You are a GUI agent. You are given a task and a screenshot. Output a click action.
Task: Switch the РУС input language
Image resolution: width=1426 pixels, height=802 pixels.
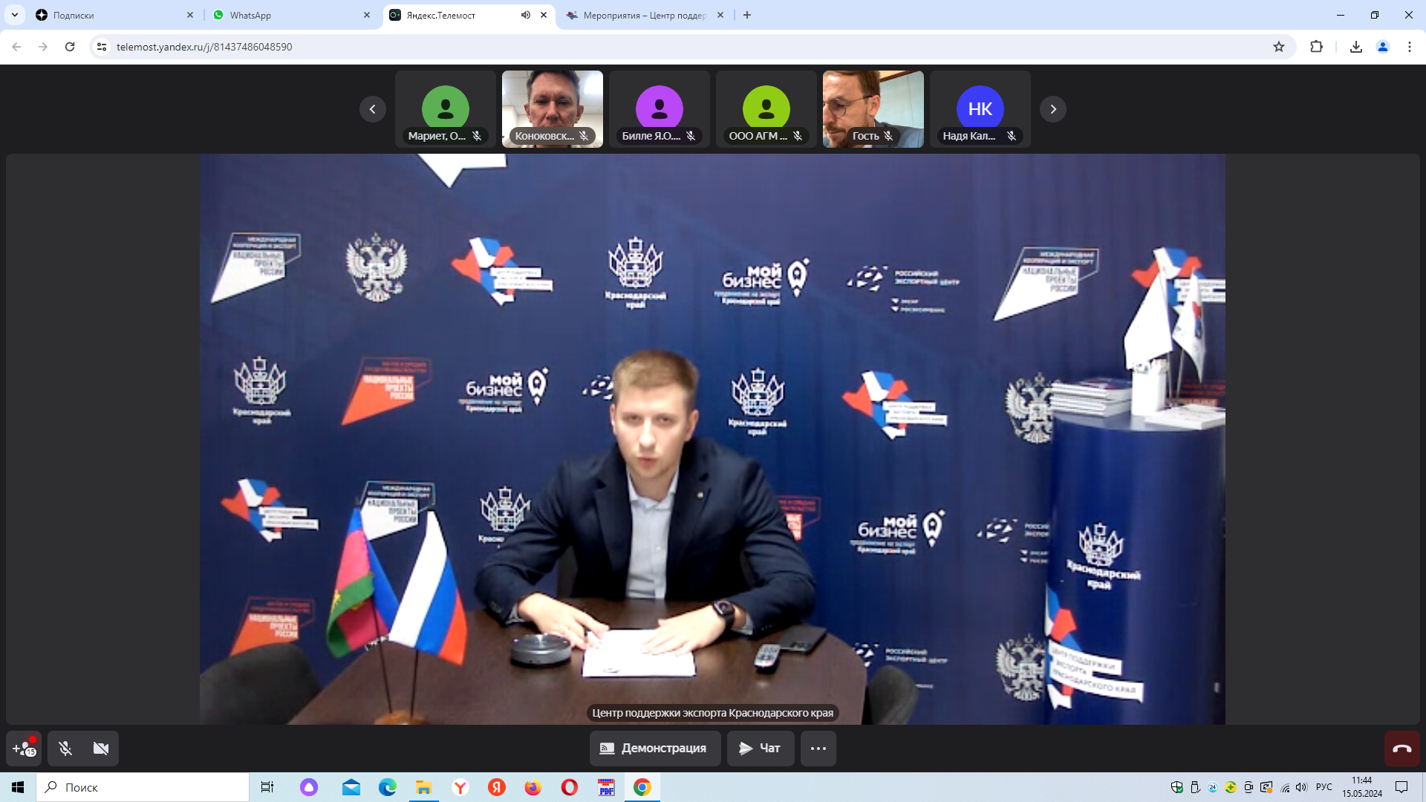point(1324,787)
